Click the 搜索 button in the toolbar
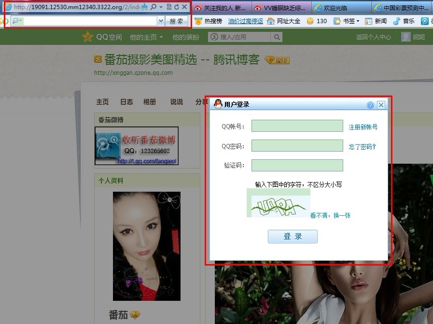The height and width of the screenshot is (324, 433). point(177,21)
